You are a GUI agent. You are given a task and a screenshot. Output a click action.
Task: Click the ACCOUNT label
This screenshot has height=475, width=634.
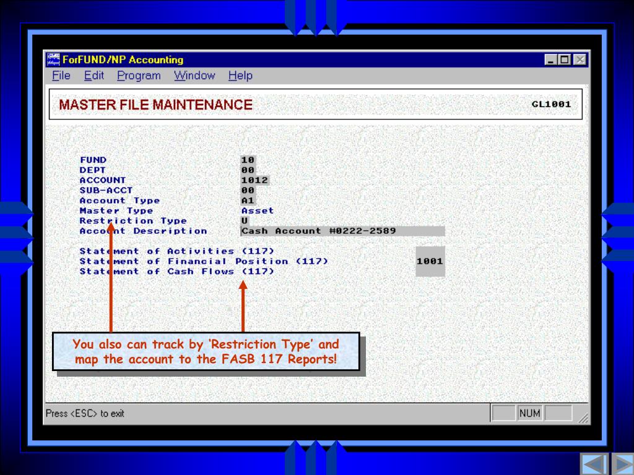103,180
